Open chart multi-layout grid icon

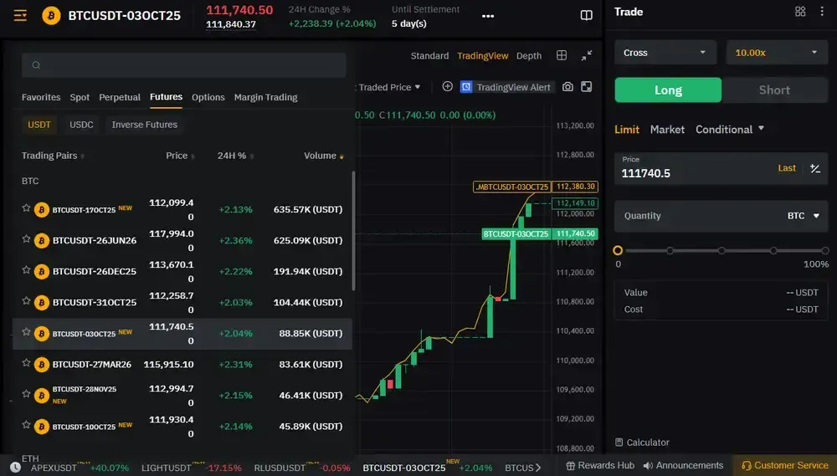point(562,55)
